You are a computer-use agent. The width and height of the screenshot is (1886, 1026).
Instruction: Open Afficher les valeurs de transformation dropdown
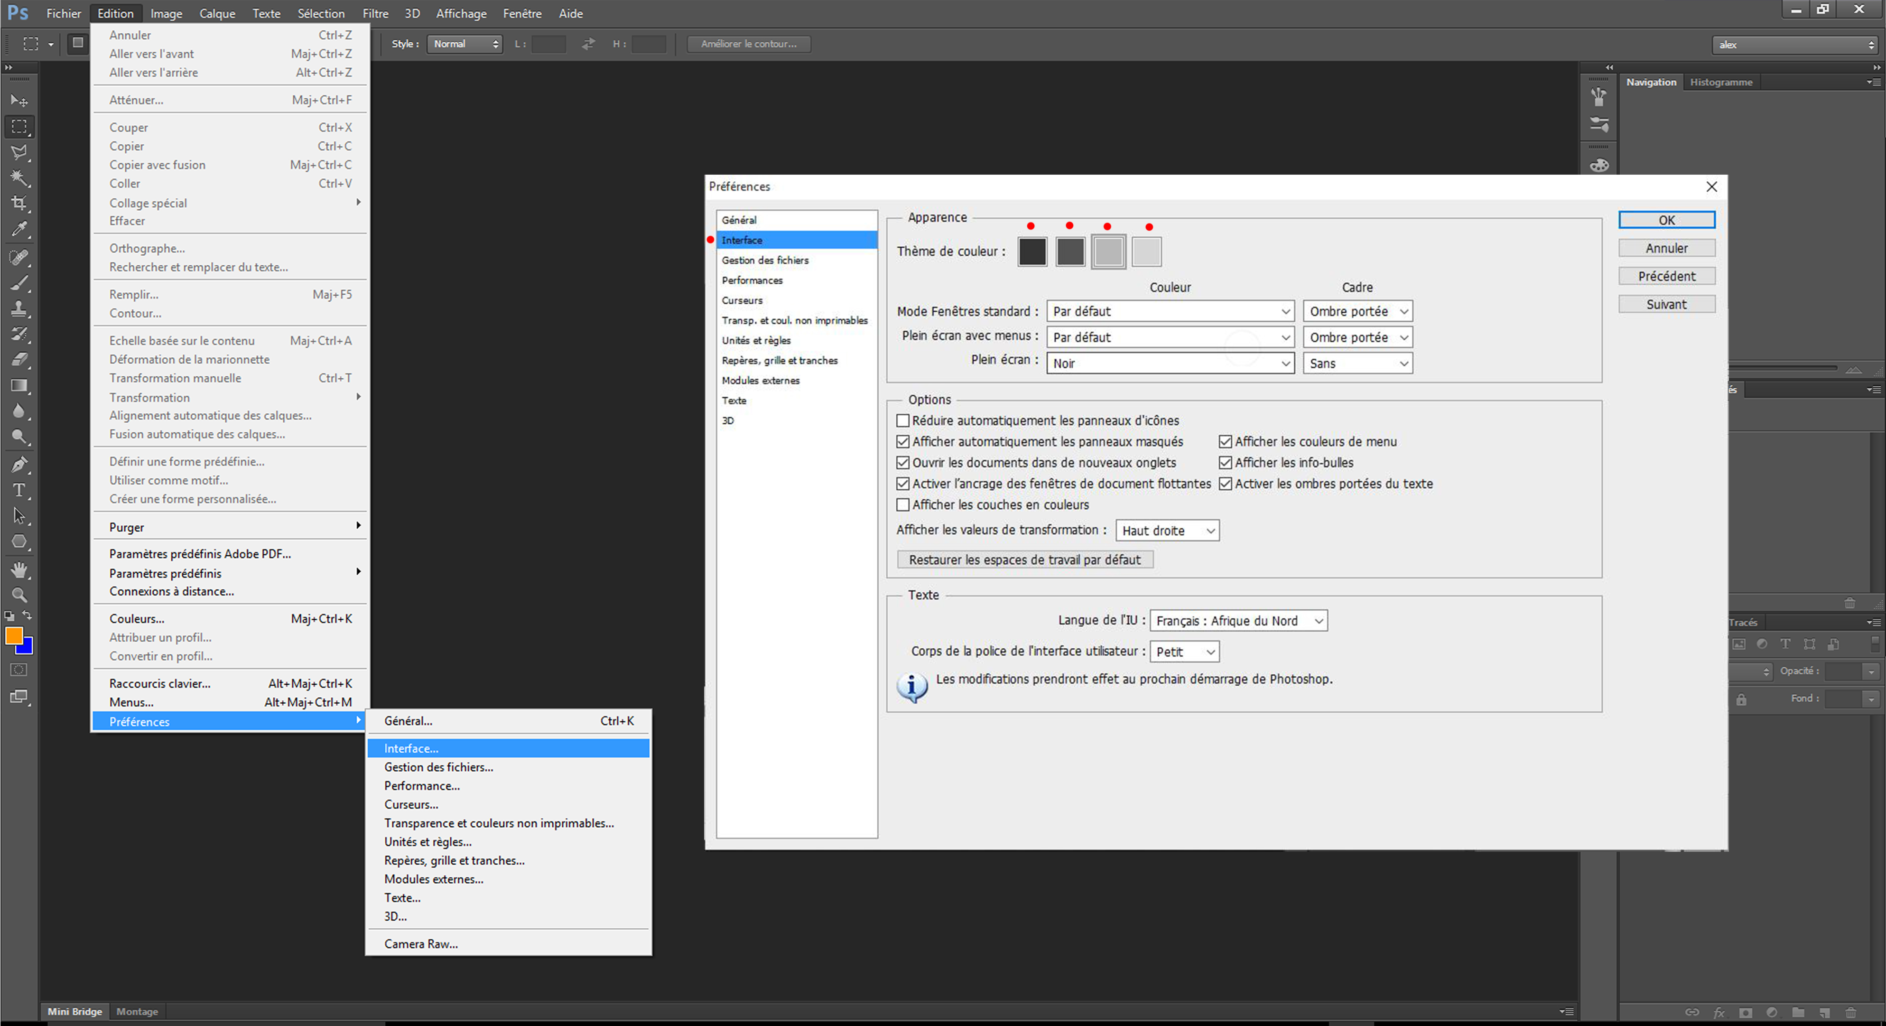click(1167, 530)
